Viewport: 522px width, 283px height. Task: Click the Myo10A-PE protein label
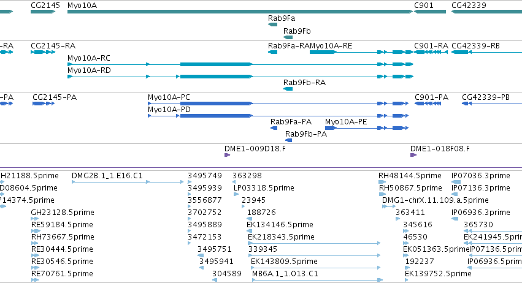[x=346, y=122]
